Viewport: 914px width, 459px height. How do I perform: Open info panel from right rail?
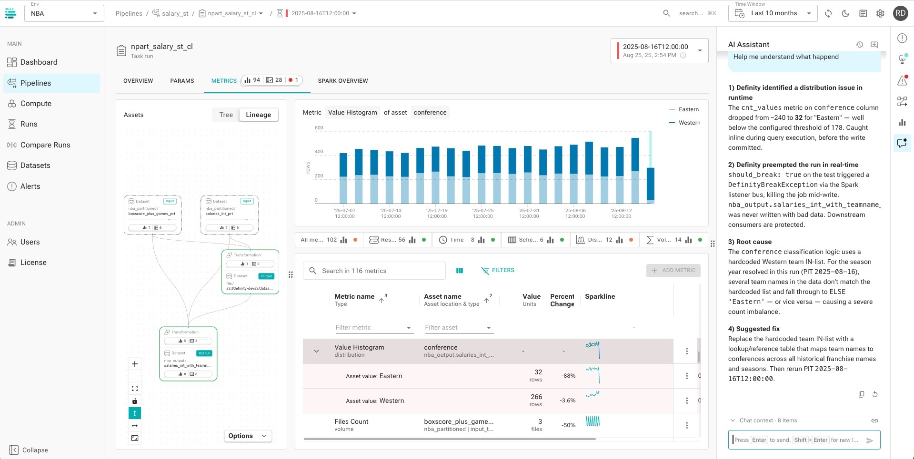[x=902, y=38]
